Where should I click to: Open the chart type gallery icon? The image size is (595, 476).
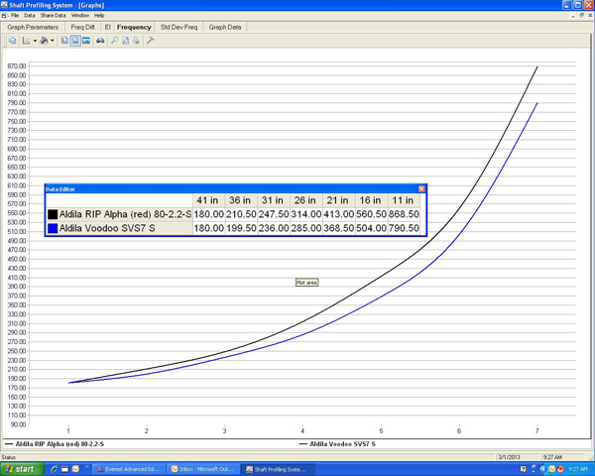26,41
